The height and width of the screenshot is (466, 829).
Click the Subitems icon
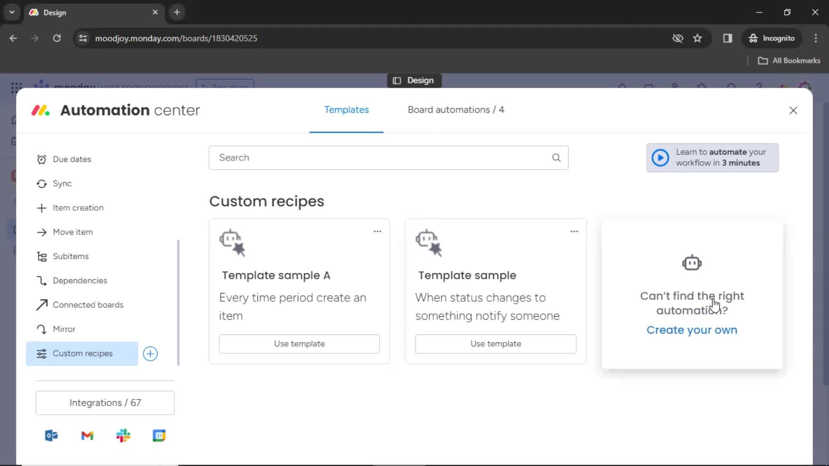pos(41,256)
